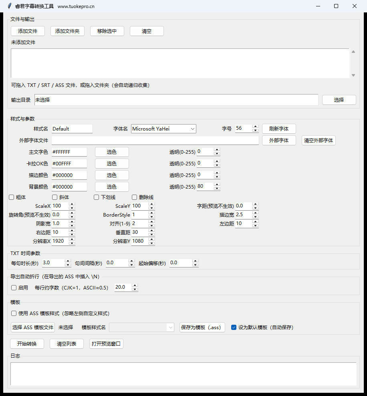Increase BorderStyle spinner value
The image size is (367, 396).
click(152, 213)
